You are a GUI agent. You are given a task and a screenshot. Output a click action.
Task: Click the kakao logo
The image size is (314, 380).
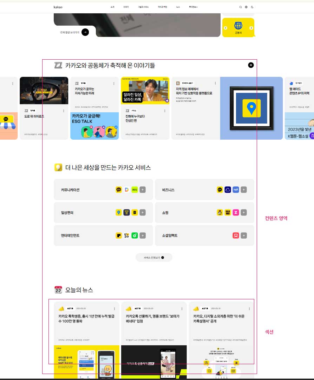pos(58,7)
